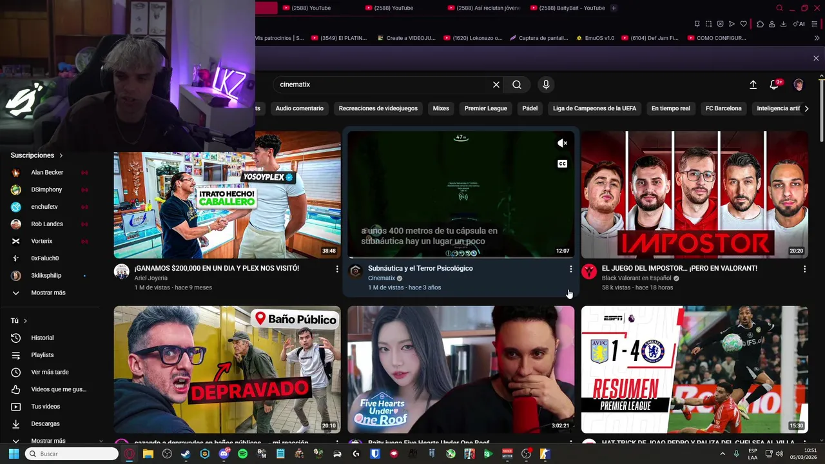Open the RESUMEN Premier League 1-4 thumbnail
This screenshot has width=825, height=464.
tap(694, 369)
